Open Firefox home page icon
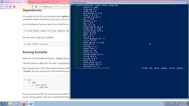Viewport: 189px width, 106px height. 14,6
